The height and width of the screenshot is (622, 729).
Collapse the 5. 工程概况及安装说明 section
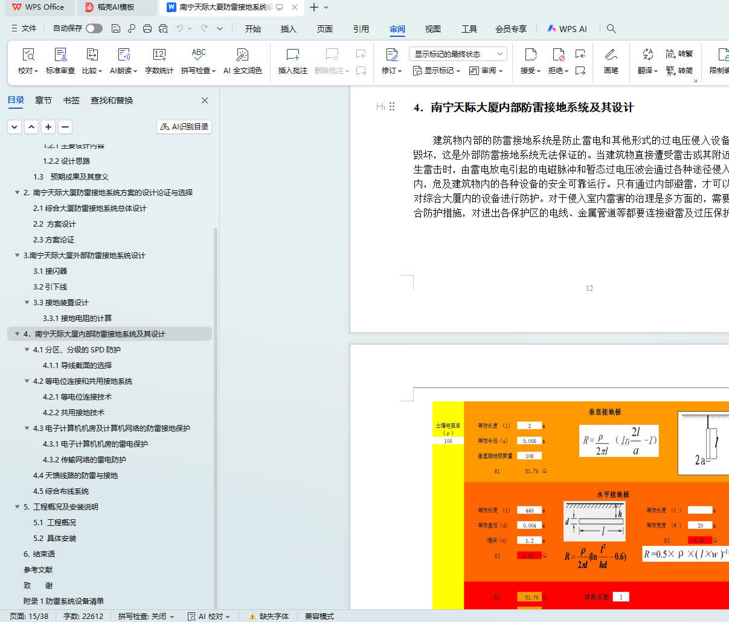tap(18, 507)
